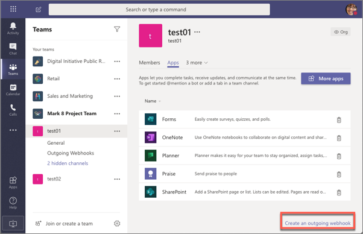Open Calls from the left rail
The height and width of the screenshot is (234, 363).
click(x=13, y=110)
